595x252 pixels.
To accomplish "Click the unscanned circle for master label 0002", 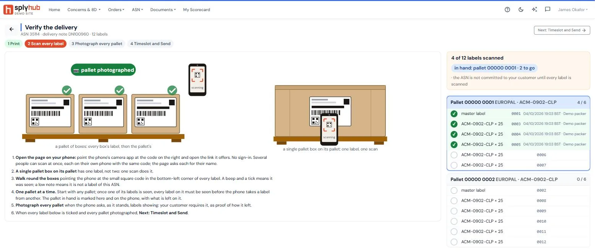I will point(454,190).
